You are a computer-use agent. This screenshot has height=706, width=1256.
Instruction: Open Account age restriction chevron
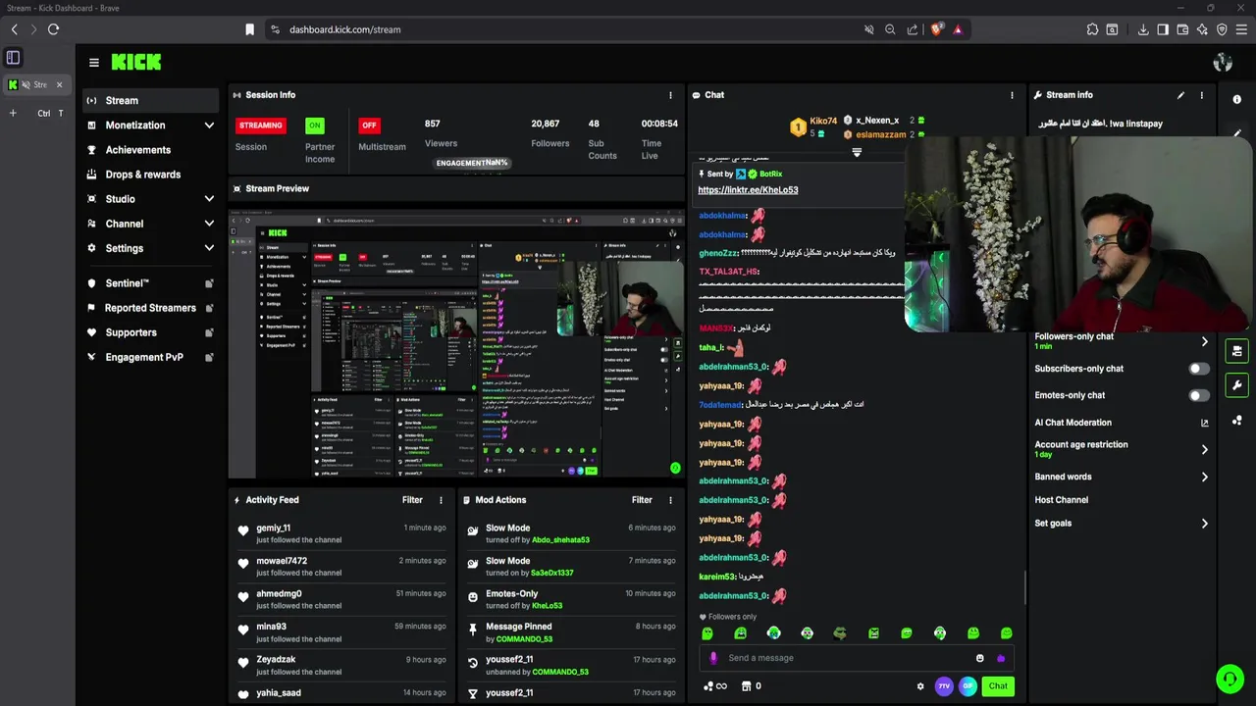[1205, 449]
